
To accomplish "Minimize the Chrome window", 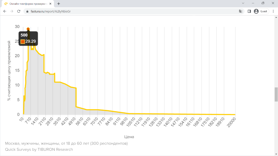I will point(253,3).
